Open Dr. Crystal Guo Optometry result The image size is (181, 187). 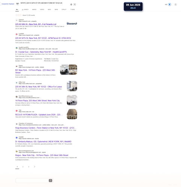pyautogui.click(x=41, y=52)
